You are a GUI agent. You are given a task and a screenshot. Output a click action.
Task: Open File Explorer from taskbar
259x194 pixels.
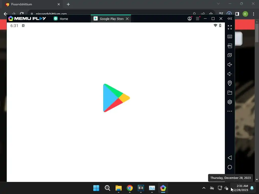pos(118,188)
